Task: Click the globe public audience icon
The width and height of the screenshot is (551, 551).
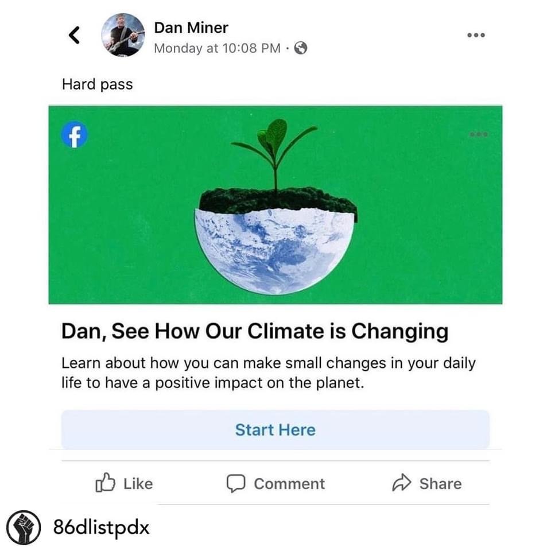Action: pos(301,49)
